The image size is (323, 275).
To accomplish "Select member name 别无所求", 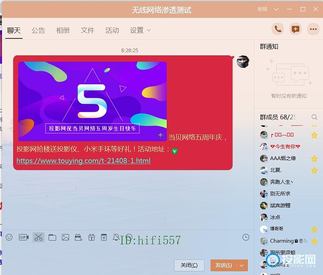I will click(x=280, y=194).
